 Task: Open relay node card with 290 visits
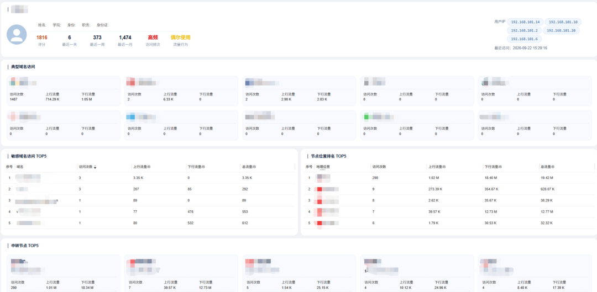pyautogui.click(x=64, y=273)
